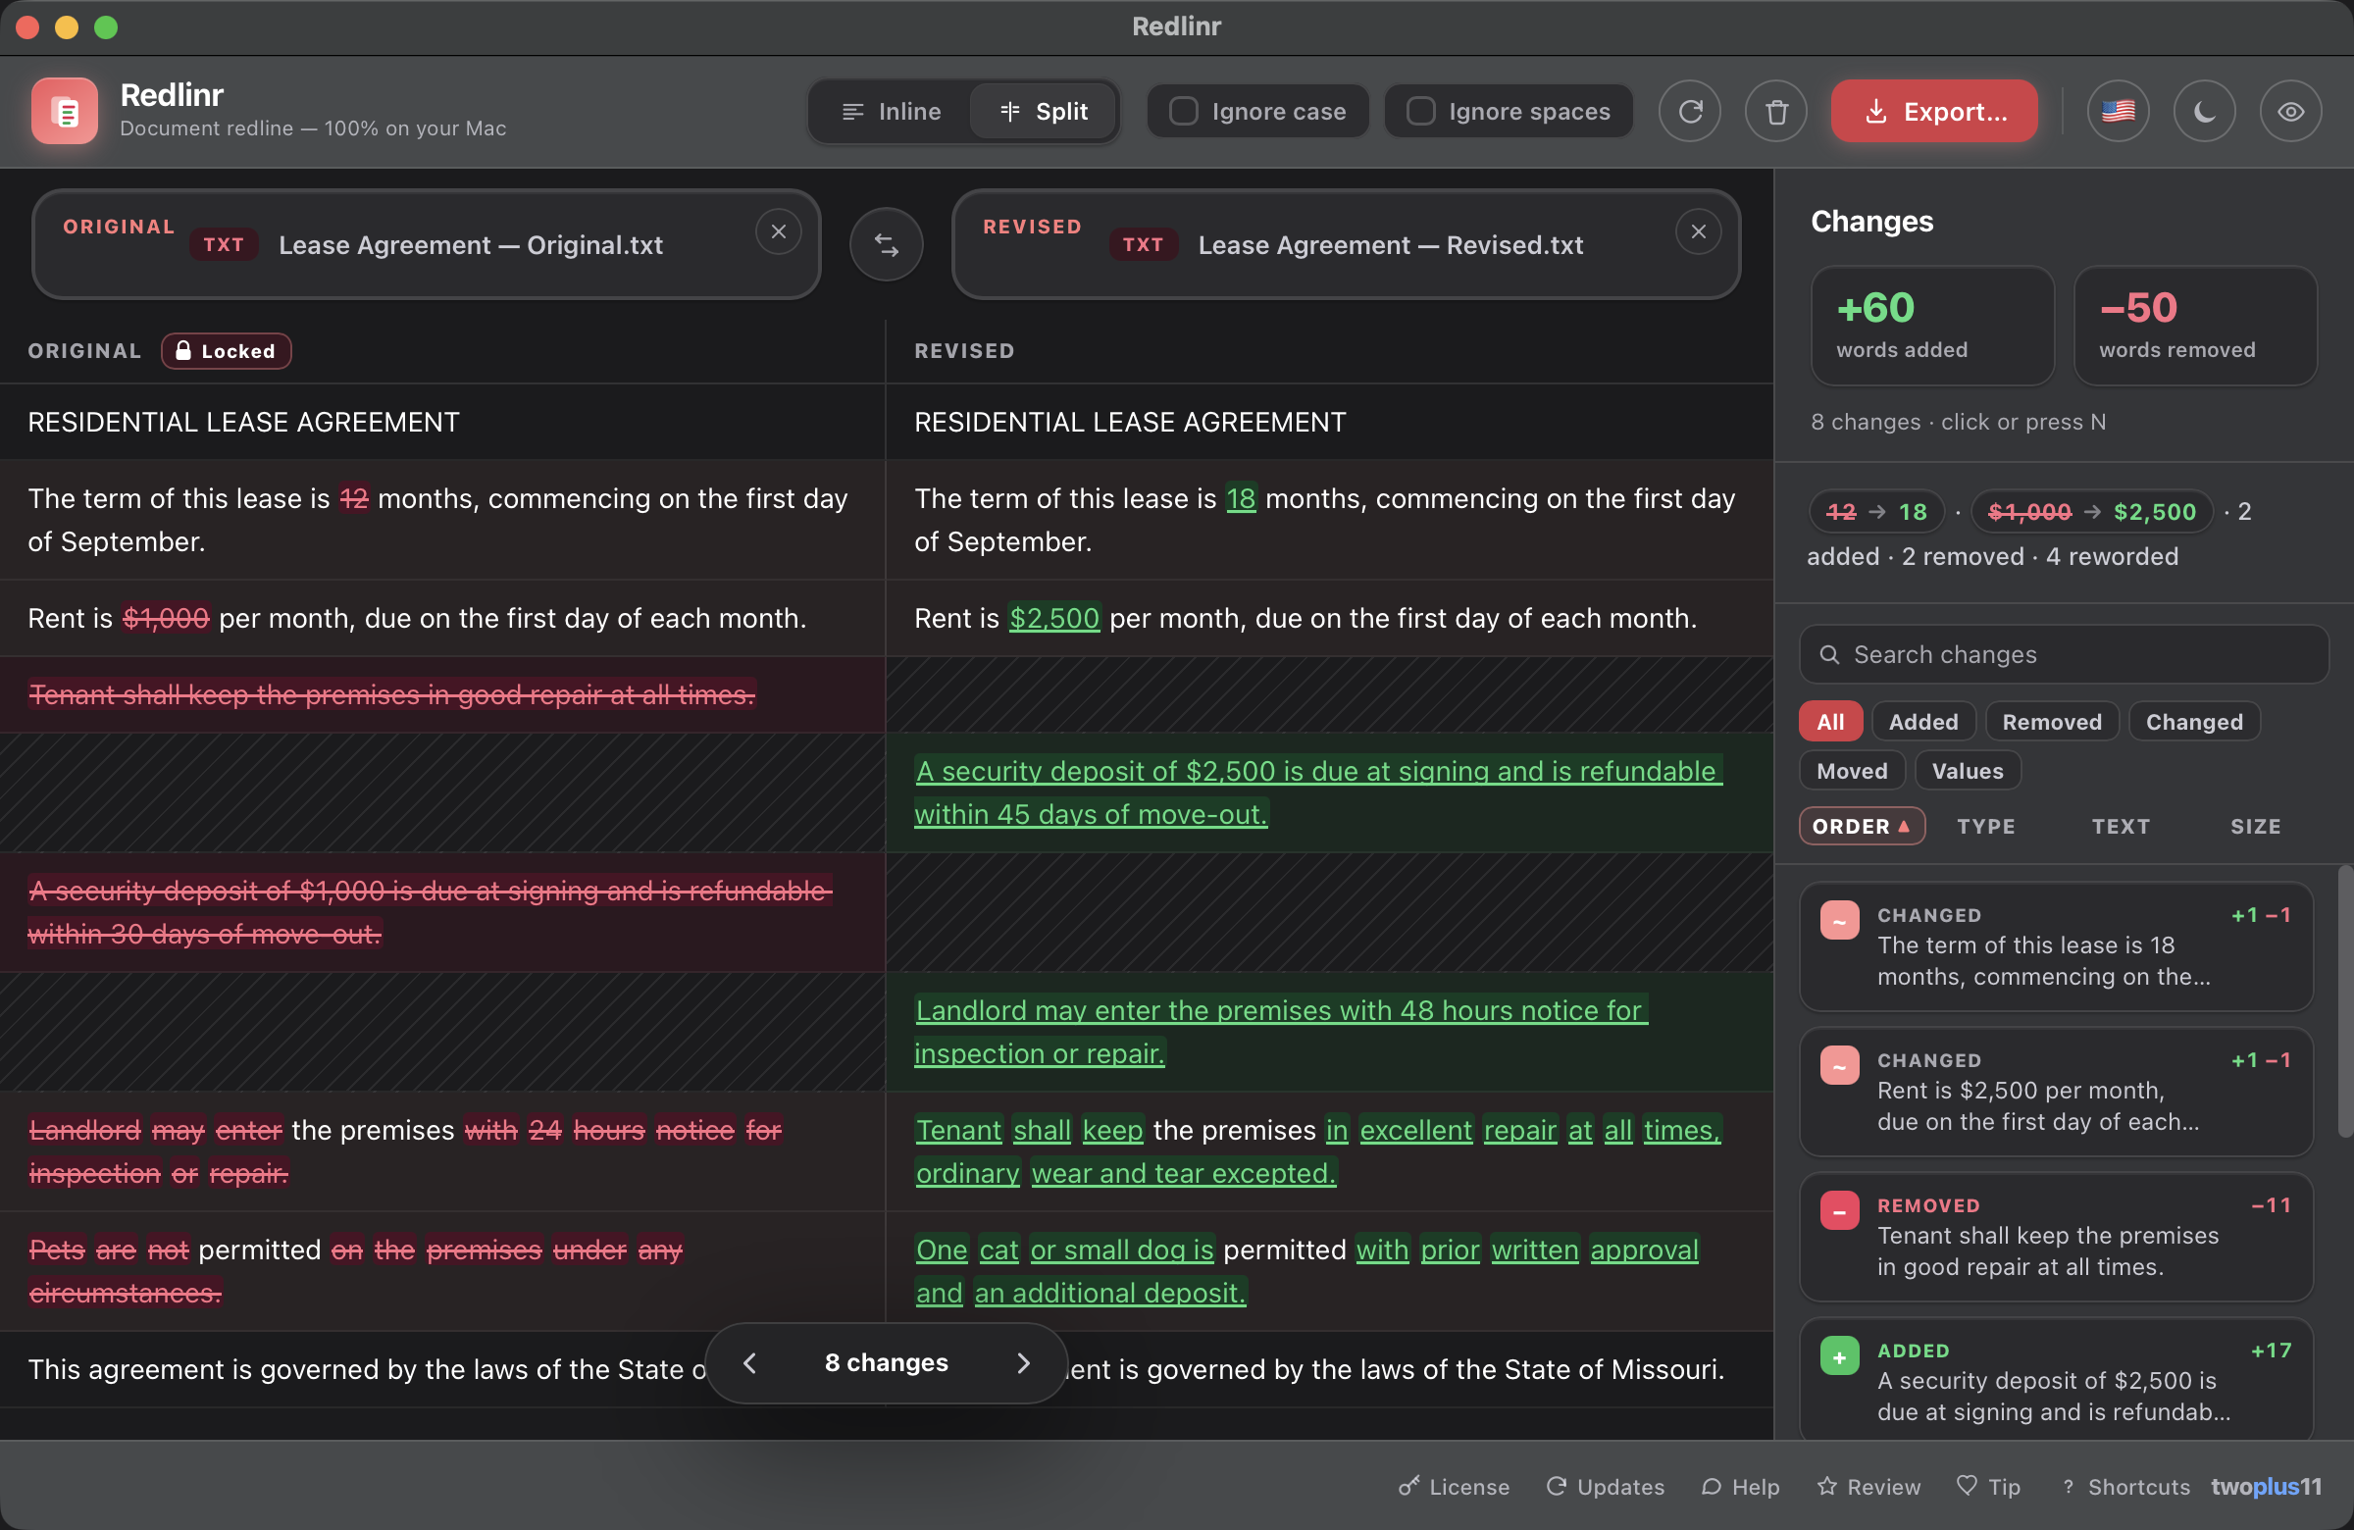Click the Redlinr app logo icon

click(x=65, y=111)
